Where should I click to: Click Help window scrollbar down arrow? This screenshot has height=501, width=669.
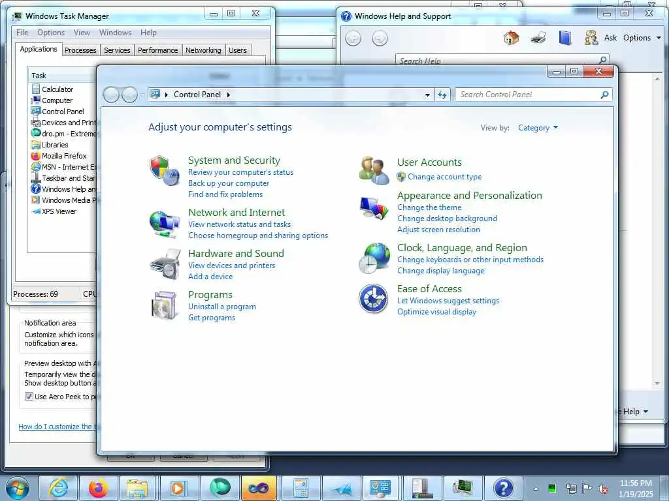point(657,383)
